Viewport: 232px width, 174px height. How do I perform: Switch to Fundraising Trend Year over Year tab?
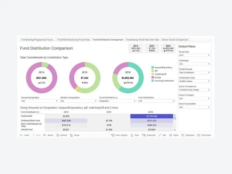pyautogui.click(x=142, y=40)
